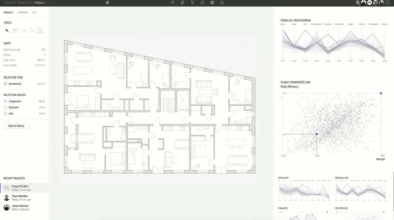Click the add collaborator icon
Viewport: 394px width, 220px height.
coord(358,3)
